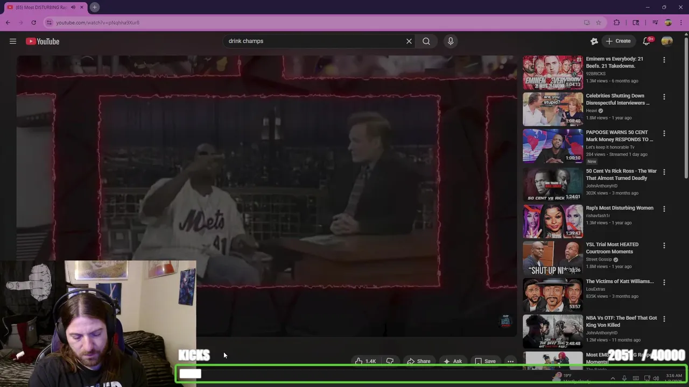Open the YouTube guide hamburger menu
This screenshot has height=387, width=689.
(13, 41)
